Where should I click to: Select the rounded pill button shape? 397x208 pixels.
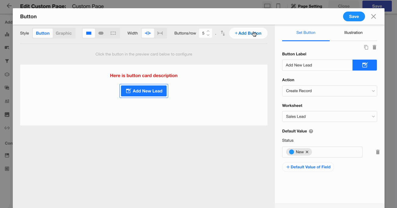click(x=101, y=33)
